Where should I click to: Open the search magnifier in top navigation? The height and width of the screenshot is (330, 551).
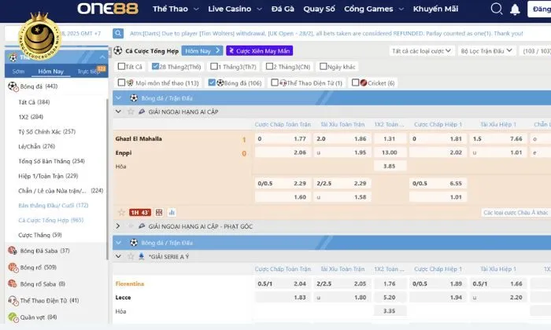[x=496, y=9]
